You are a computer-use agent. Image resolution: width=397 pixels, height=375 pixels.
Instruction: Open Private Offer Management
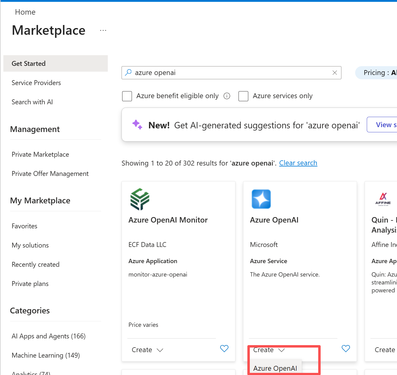pos(50,173)
